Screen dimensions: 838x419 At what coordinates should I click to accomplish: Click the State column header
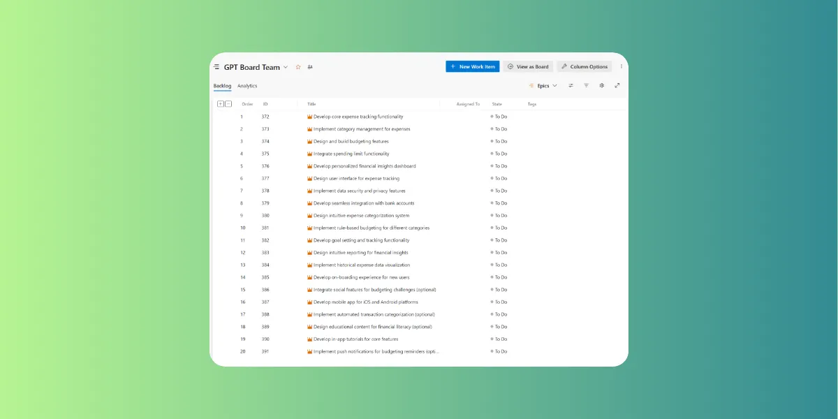497,104
